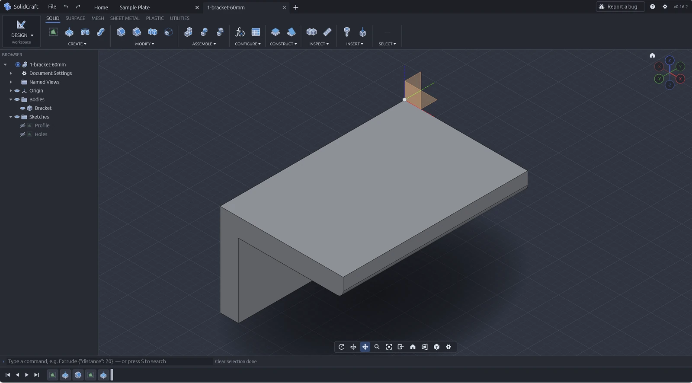This screenshot has width=692, height=383.
Task: Toggle visibility of the Bracket body
Action: click(x=22, y=108)
